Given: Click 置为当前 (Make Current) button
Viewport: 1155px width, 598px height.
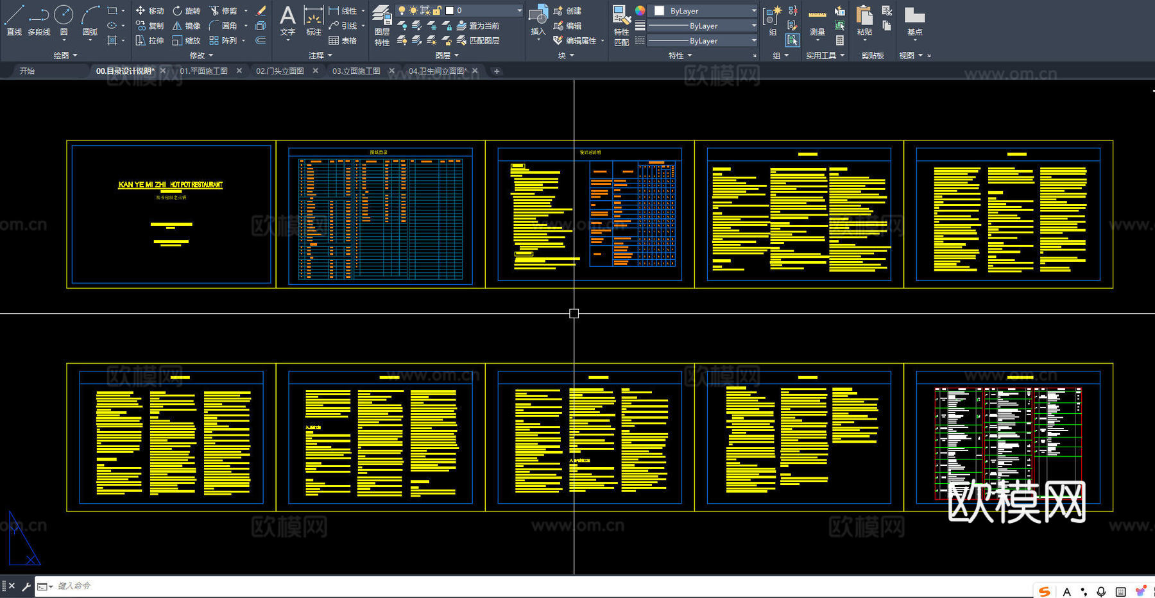Looking at the screenshot, I should coord(478,26).
